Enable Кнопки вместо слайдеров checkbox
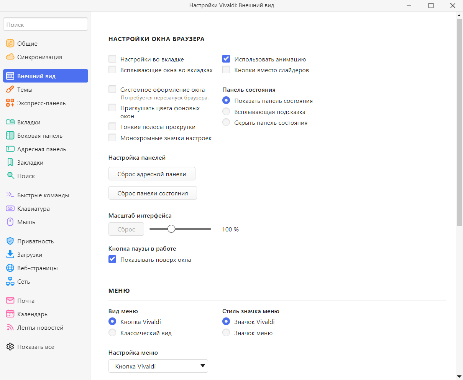The width and height of the screenshot is (463, 380). (x=226, y=70)
